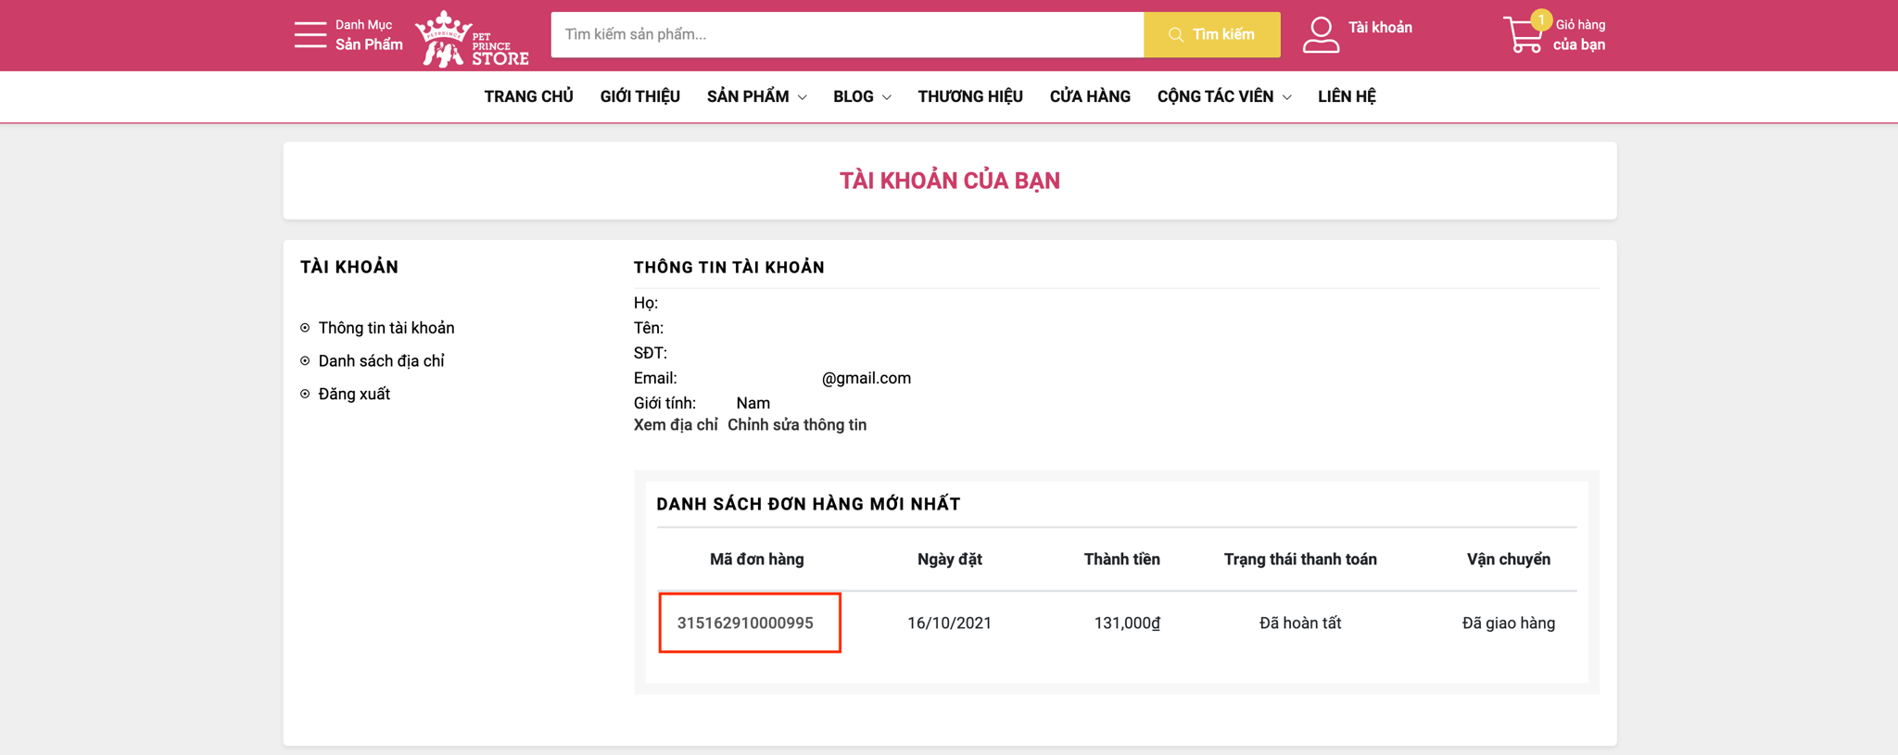The image size is (1898, 755).
Task: Open order number 315162910000995
Action: [x=745, y=623]
